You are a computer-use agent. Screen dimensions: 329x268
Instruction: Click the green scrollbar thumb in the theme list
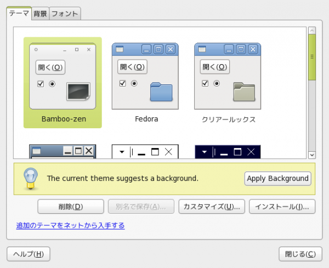[312, 57]
